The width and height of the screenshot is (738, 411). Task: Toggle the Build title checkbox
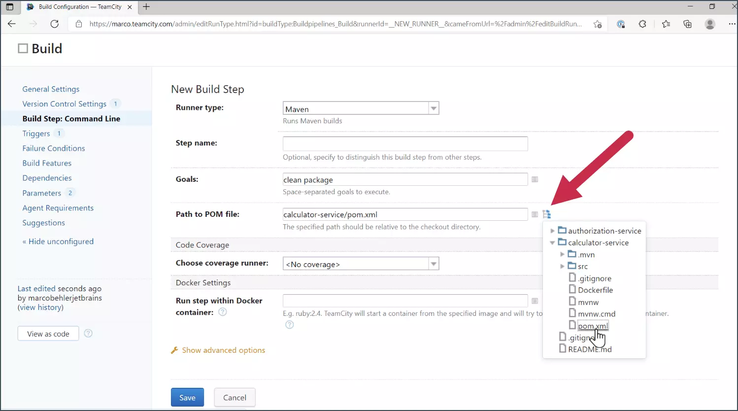[23, 48]
